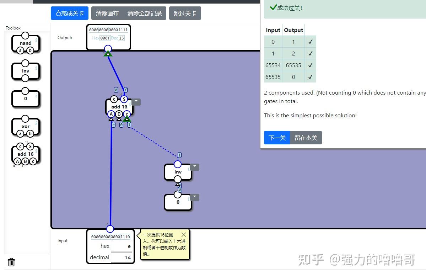Open the dropdown on the inv component
The image size is (426, 277).
point(194,166)
